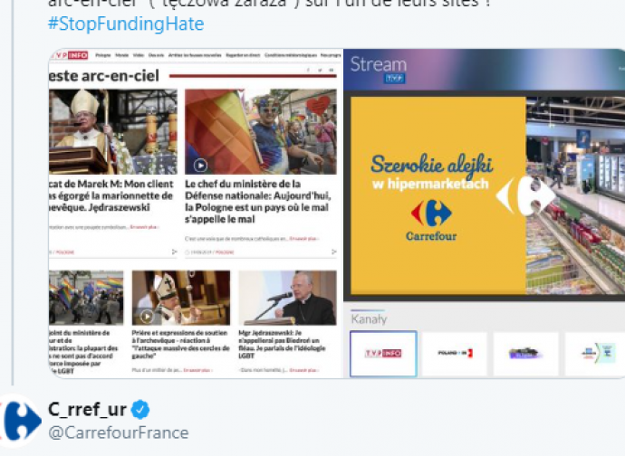Play video on archbishop prayer thumbnail
Screen dimensions: 625x456
pos(146,317)
